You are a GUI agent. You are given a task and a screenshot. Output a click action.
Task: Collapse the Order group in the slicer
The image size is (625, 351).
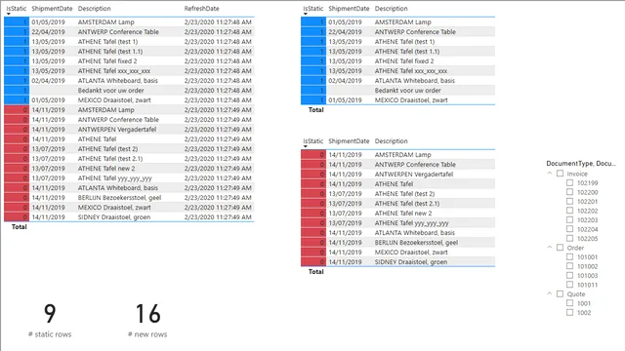[x=550, y=247]
